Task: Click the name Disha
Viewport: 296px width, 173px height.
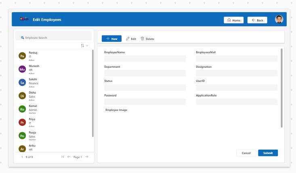Action: (32, 92)
